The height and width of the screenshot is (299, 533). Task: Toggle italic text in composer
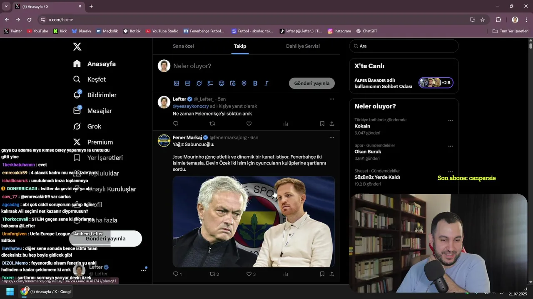[266, 83]
